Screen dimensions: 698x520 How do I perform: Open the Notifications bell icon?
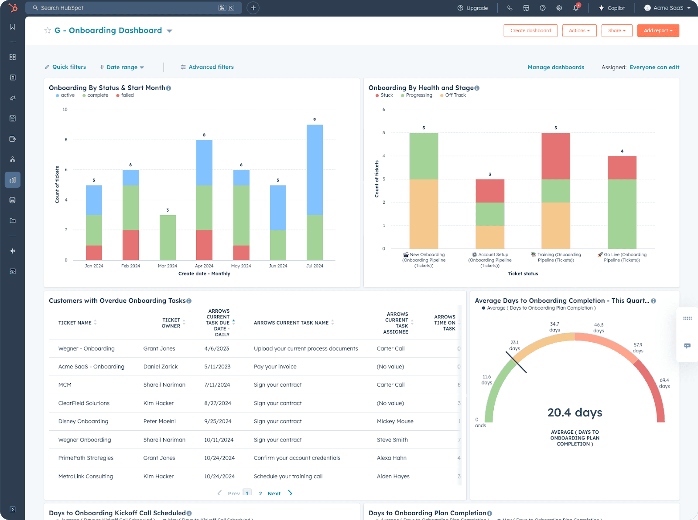[576, 8]
